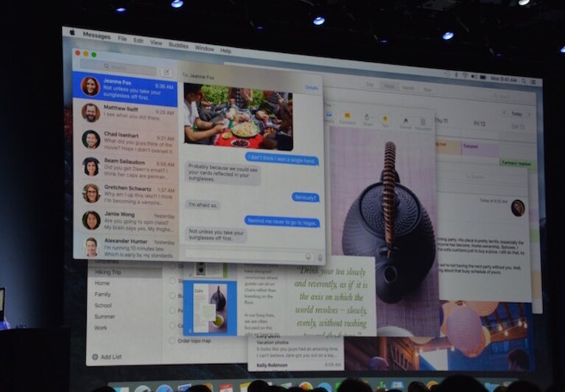
Task: Click the Document icon in Pages toolbar
Action: [423, 124]
